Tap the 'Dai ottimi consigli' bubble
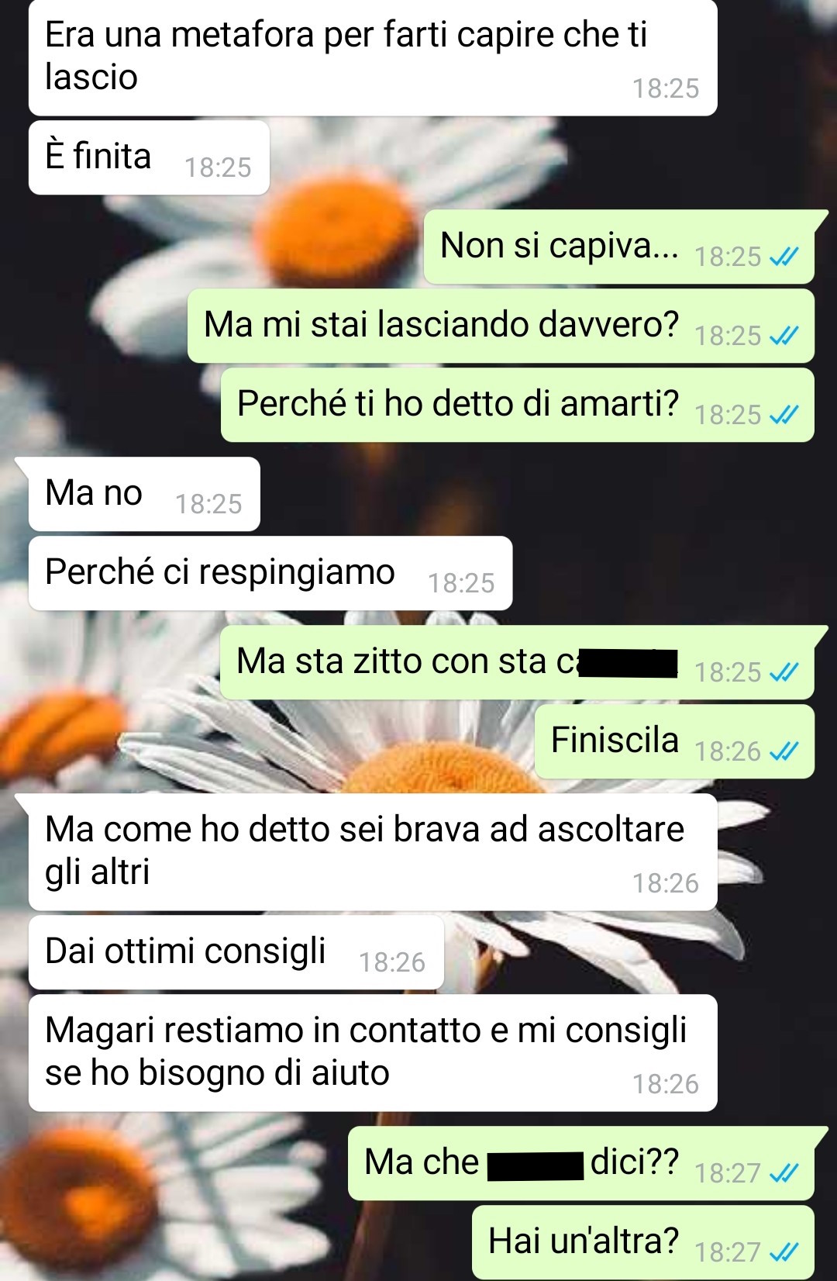This screenshot has width=837, height=1281. pos(236,952)
